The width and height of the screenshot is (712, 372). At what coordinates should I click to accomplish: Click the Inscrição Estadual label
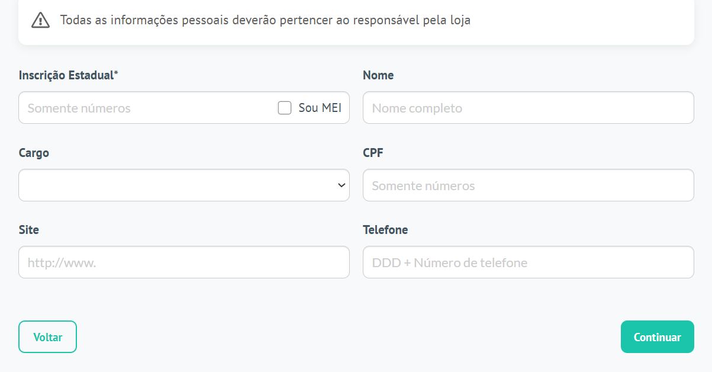coord(66,75)
